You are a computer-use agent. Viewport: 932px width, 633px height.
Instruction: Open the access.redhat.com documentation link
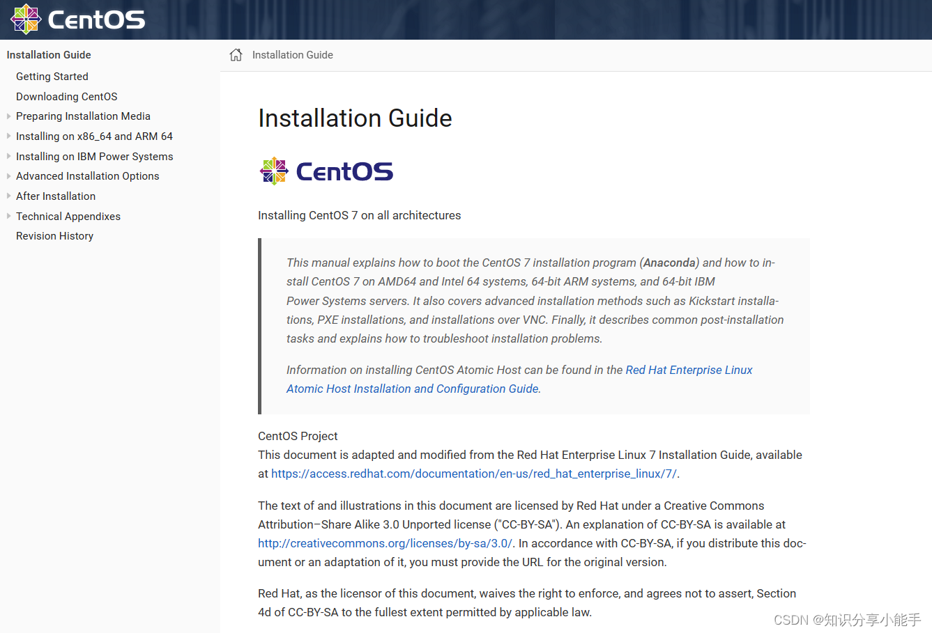click(474, 474)
